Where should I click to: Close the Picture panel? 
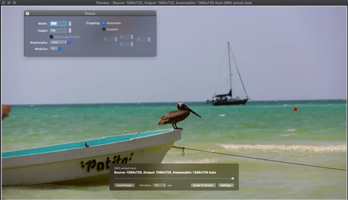(27, 14)
